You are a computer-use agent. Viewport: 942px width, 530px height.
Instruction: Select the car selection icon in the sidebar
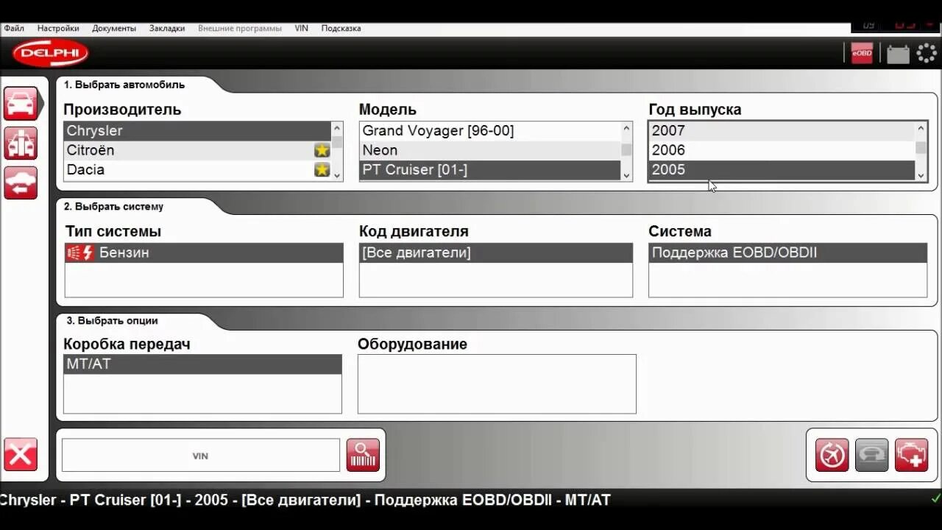point(21,103)
